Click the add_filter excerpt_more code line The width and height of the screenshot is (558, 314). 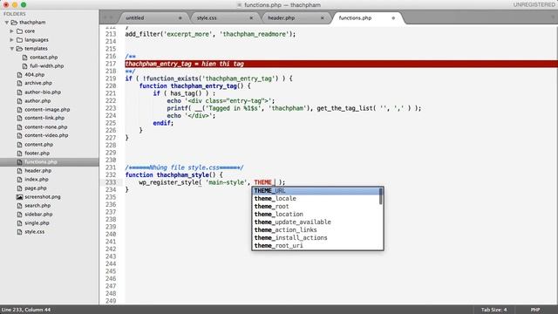click(210, 34)
